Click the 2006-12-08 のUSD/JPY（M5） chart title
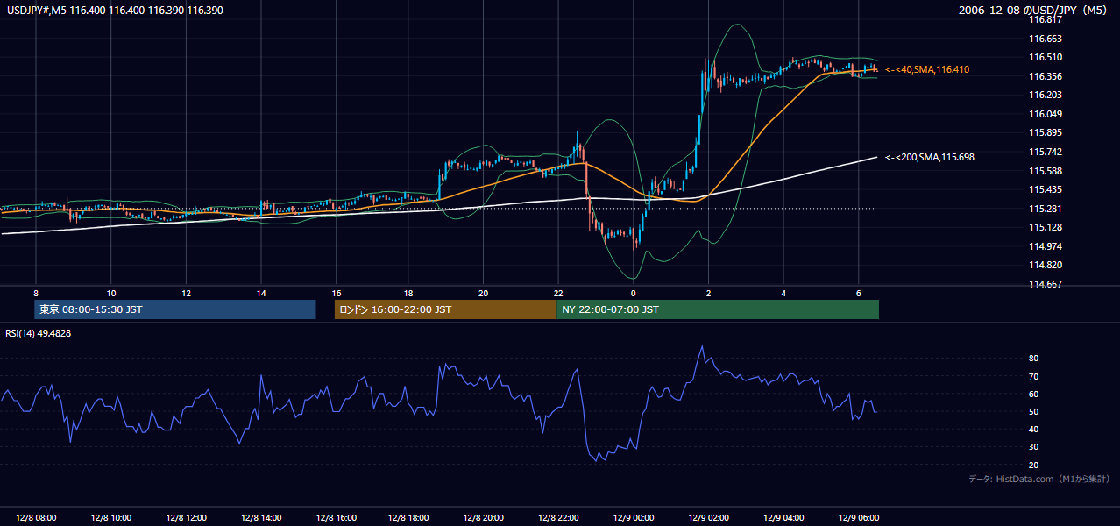The width and height of the screenshot is (1120, 526). pos(1034,11)
